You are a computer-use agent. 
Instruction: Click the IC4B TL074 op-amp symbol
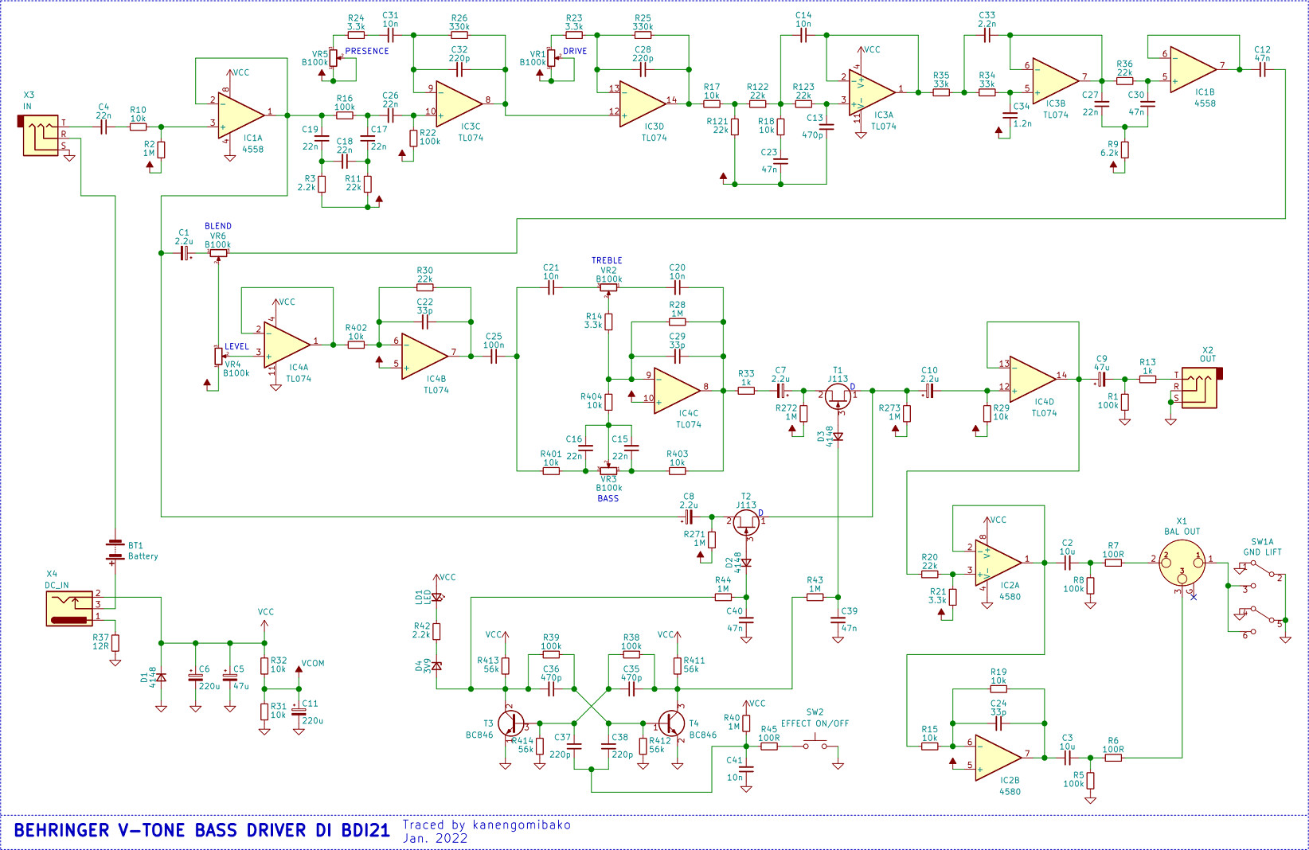pyautogui.click(x=425, y=355)
